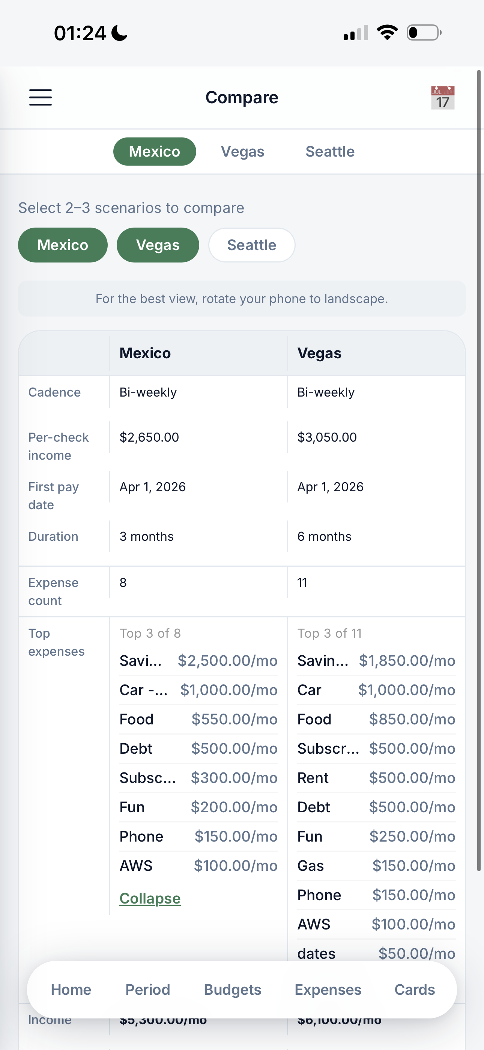Tap the moon Do Not Disturb icon
Viewport: 484px width, 1050px height.
119,33
